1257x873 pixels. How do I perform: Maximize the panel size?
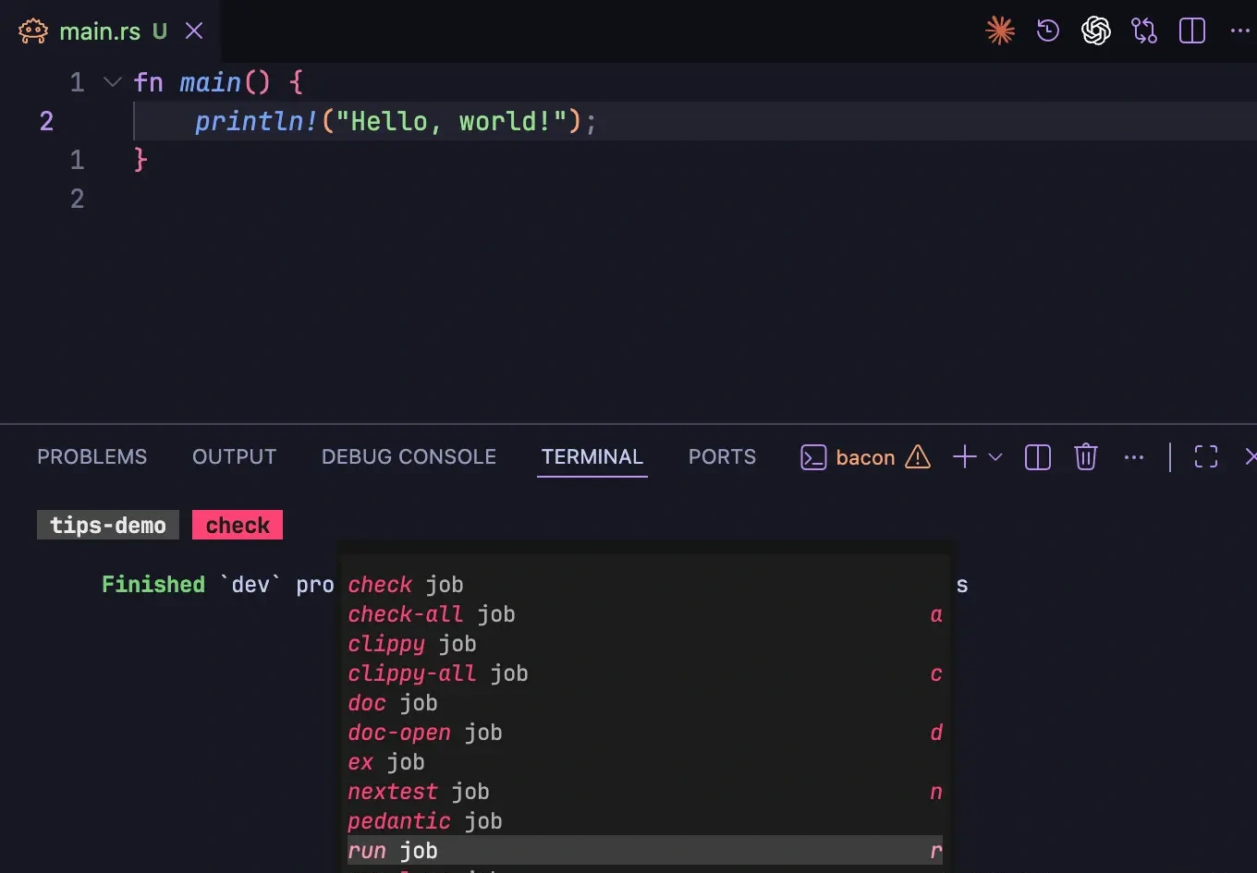coord(1206,456)
